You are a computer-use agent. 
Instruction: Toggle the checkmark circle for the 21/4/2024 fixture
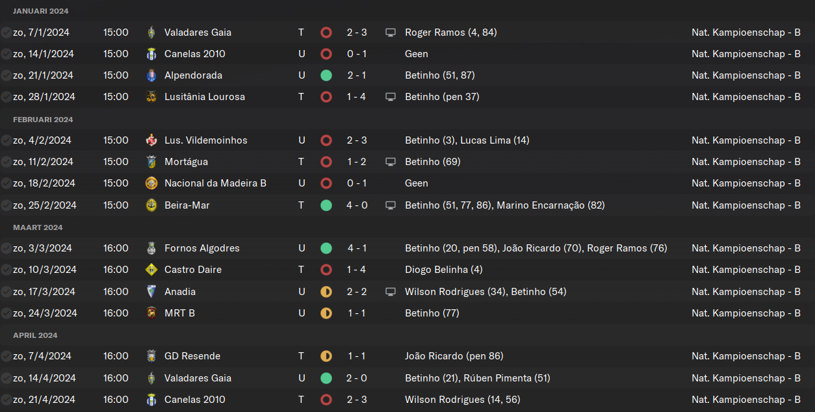pos(6,400)
